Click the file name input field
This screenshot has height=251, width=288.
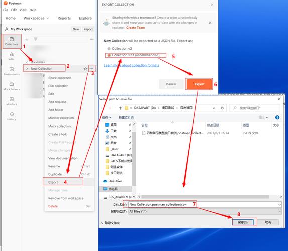click(205, 205)
